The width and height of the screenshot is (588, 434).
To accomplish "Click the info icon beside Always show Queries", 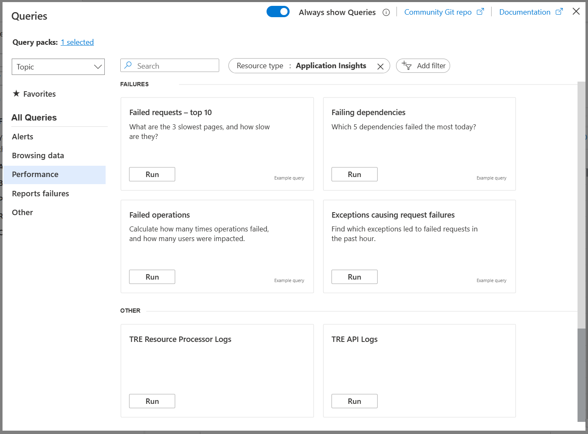I will [x=386, y=12].
